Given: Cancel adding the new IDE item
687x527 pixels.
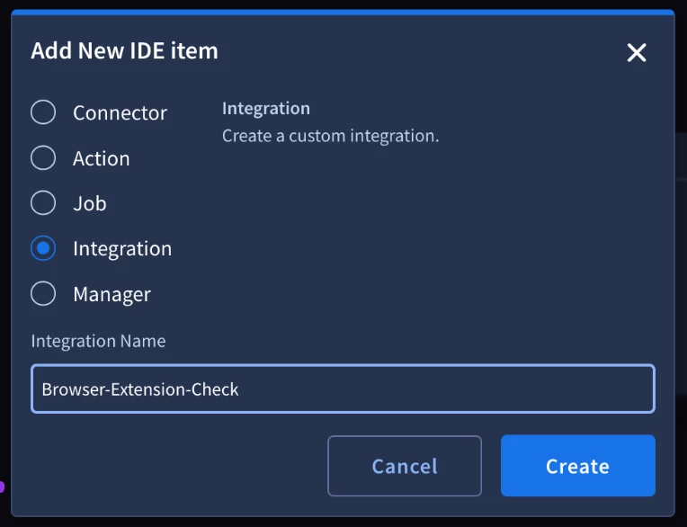Looking at the screenshot, I should (x=405, y=466).
